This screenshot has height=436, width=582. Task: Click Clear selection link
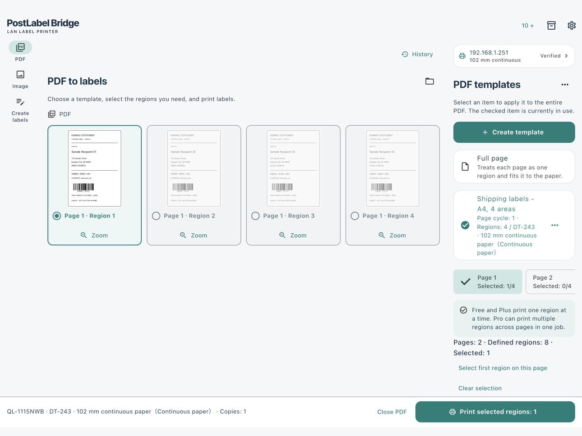point(480,388)
